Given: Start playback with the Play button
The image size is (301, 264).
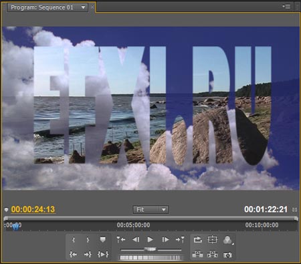Looking at the screenshot, I should (150, 240).
